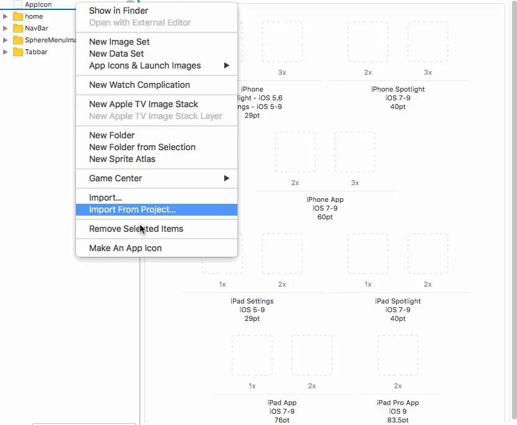The width and height of the screenshot is (517, 425).
Task: Choose New Apple TV Image Stack
Action: [156, 104]
